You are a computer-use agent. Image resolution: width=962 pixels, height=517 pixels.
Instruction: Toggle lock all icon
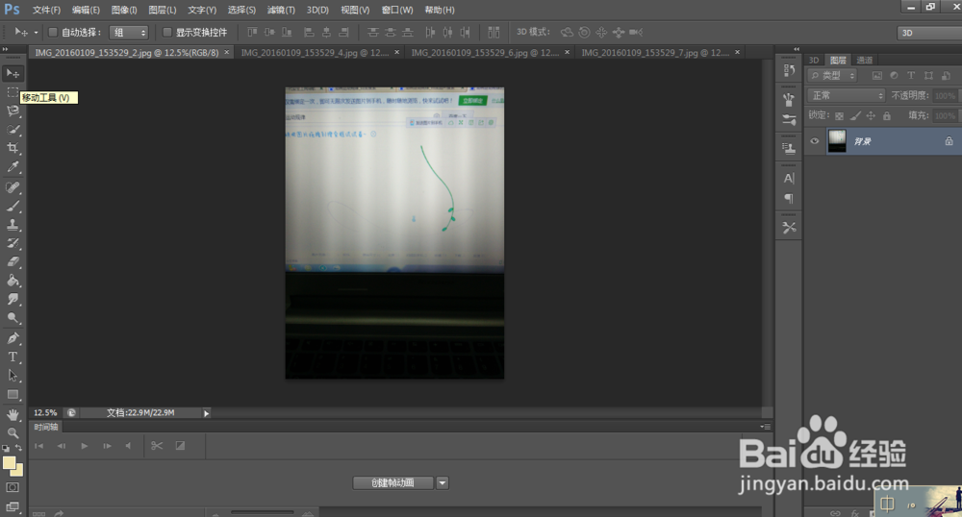(x=887, y=115)
